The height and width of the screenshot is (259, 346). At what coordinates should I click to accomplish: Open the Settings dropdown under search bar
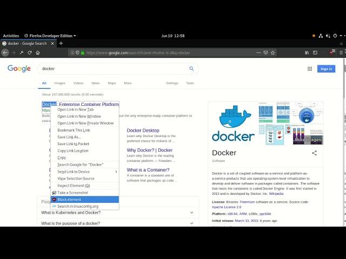coord(172,83)
